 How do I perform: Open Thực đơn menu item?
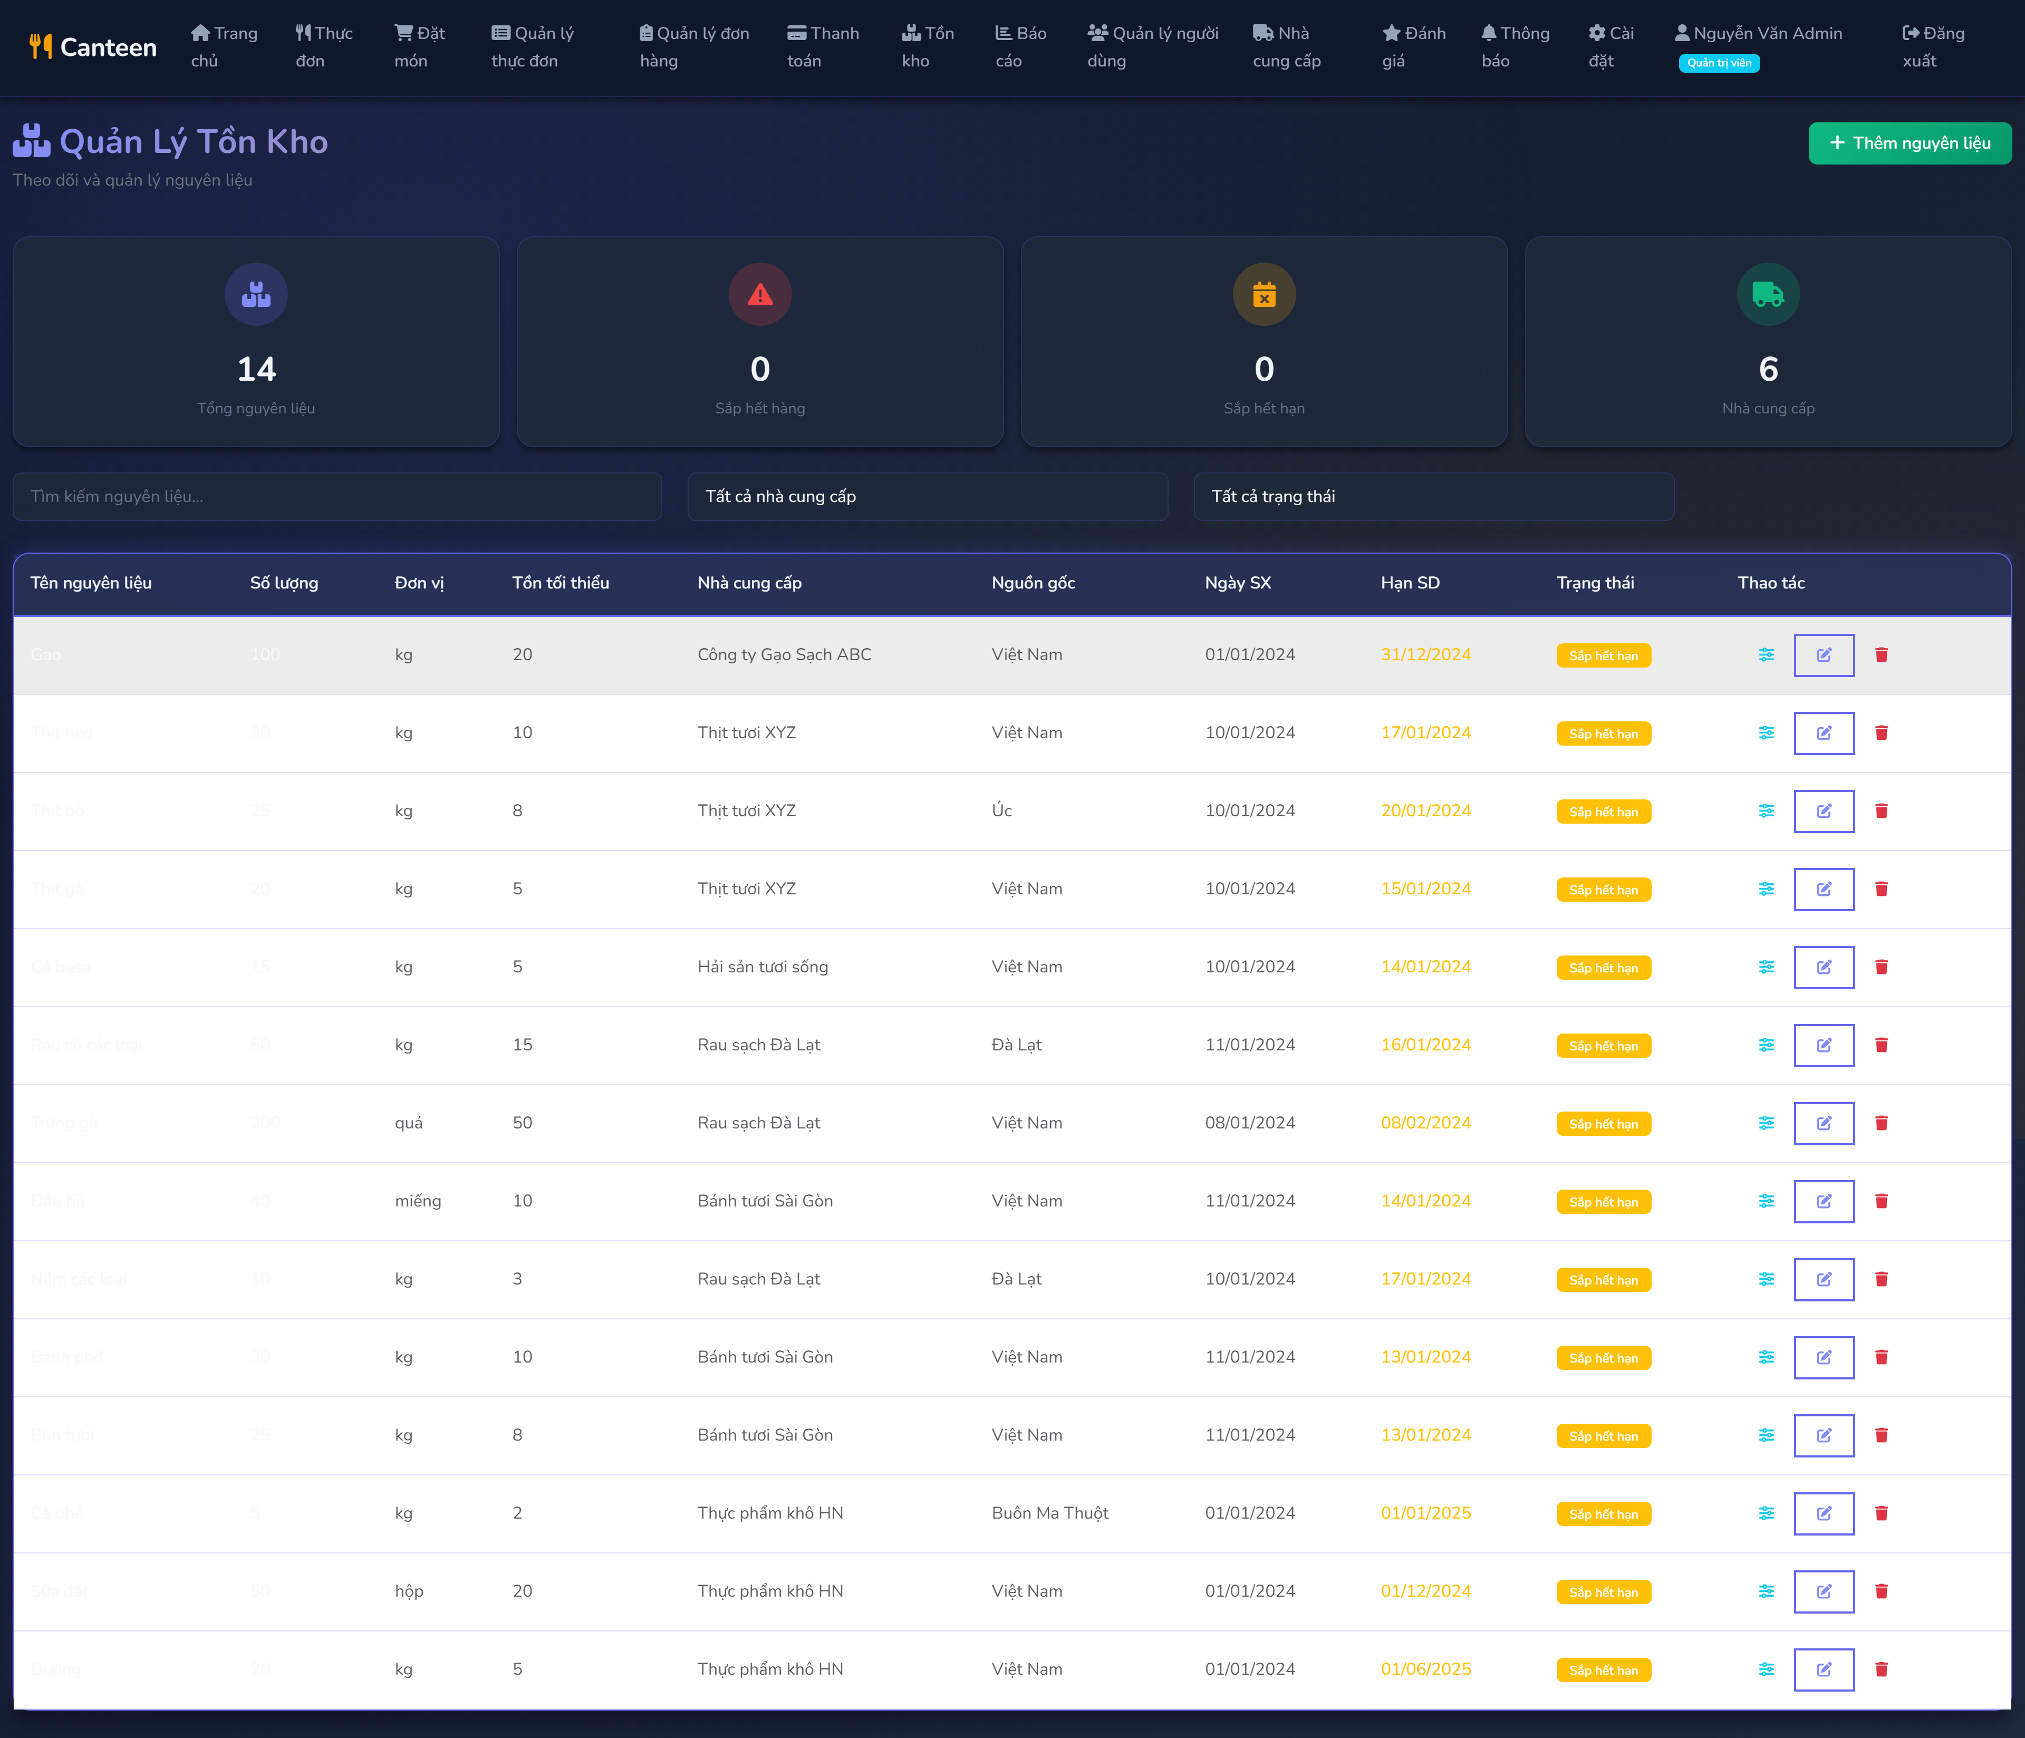(324, 47)
